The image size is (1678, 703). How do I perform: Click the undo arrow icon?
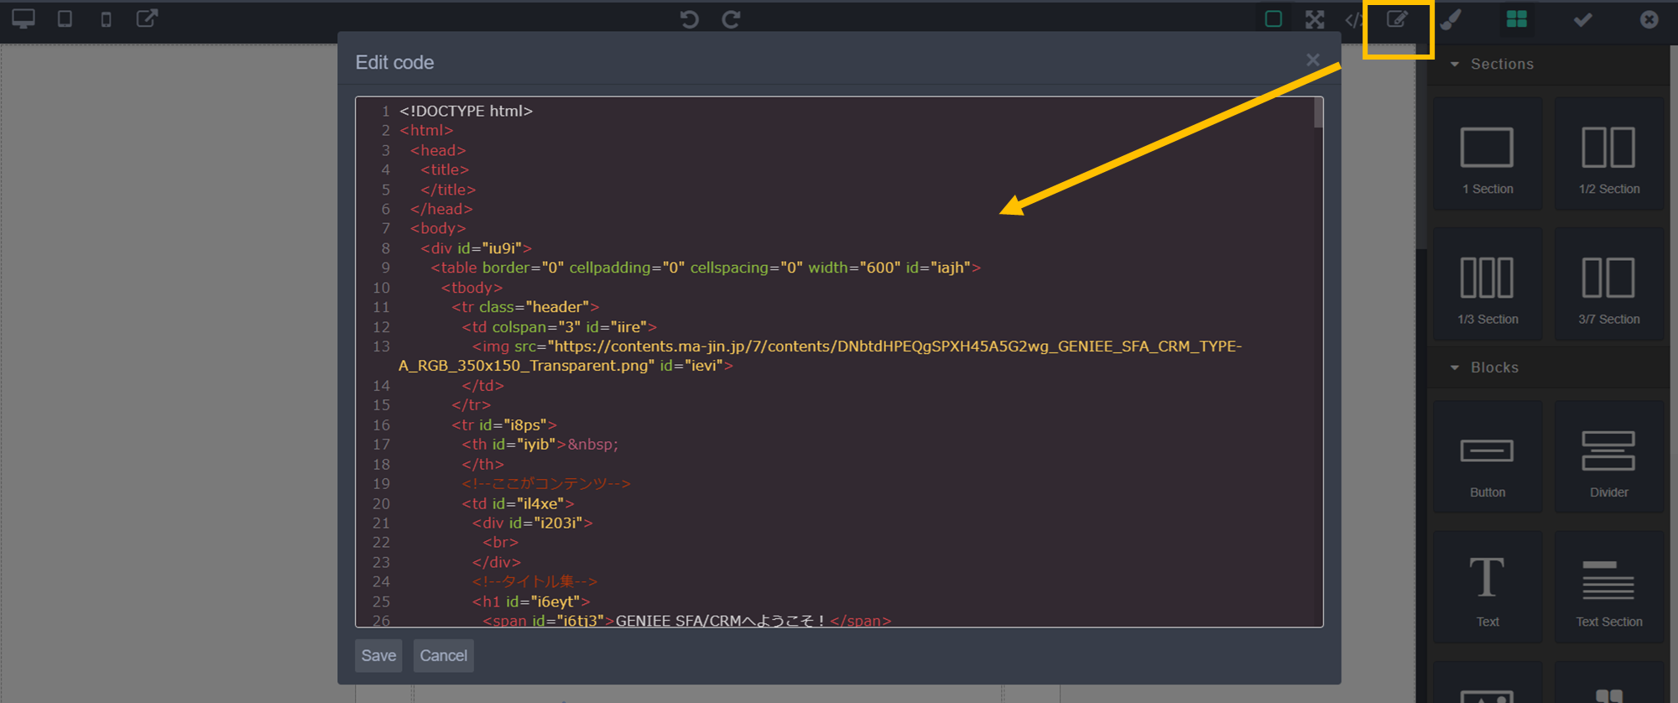[689, 19]
